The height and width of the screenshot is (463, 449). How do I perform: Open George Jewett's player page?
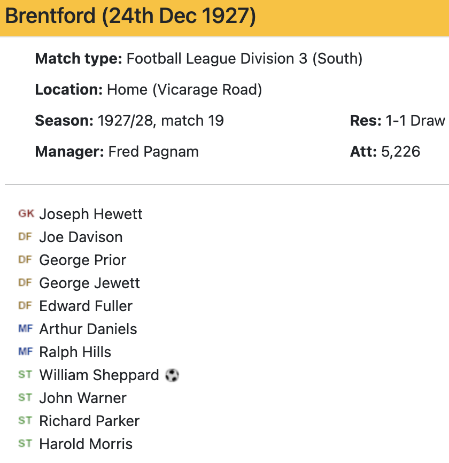pyautogui.click(x=90, y=283)
